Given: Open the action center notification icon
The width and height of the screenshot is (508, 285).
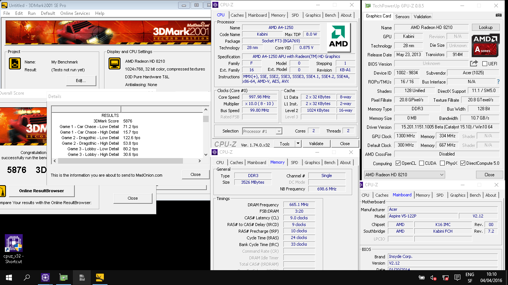Looking at the screenshot, I should point(457,278).
